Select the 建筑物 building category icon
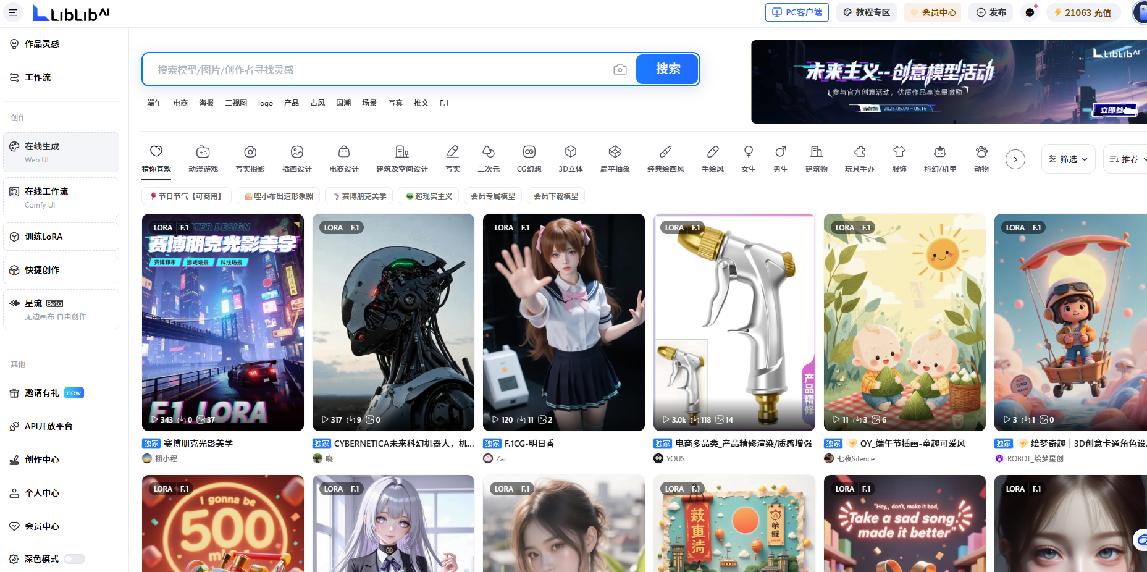The height and width of the screenshot is (572, 1147). (x=817, y=151)
